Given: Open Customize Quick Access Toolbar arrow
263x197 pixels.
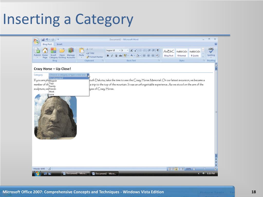Looking at the screenshot, I should click(x=58, y=40).
